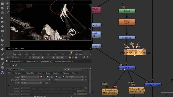
Task: Toggle the blue channel checkbox
Action: tap(56, 77)
